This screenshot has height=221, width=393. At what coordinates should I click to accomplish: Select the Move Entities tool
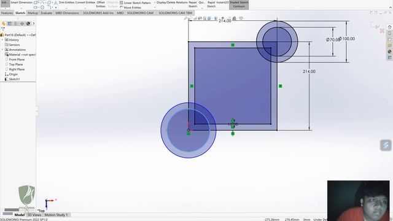click(x=130, y=7)
